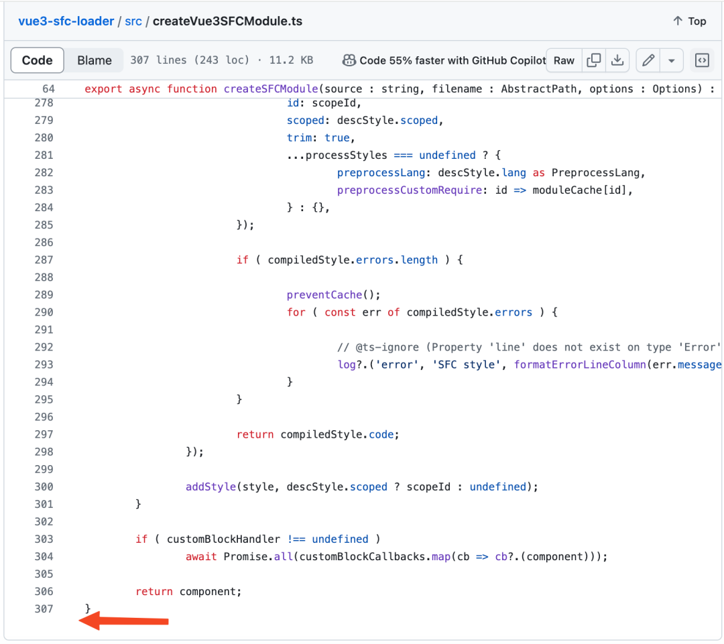
Task: Select line number 307
Action: (43, 608)
